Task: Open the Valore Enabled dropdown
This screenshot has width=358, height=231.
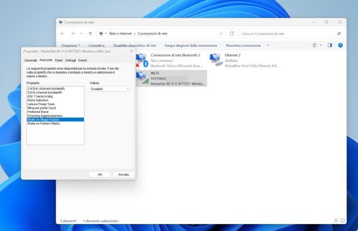Action: coord(110,89)
